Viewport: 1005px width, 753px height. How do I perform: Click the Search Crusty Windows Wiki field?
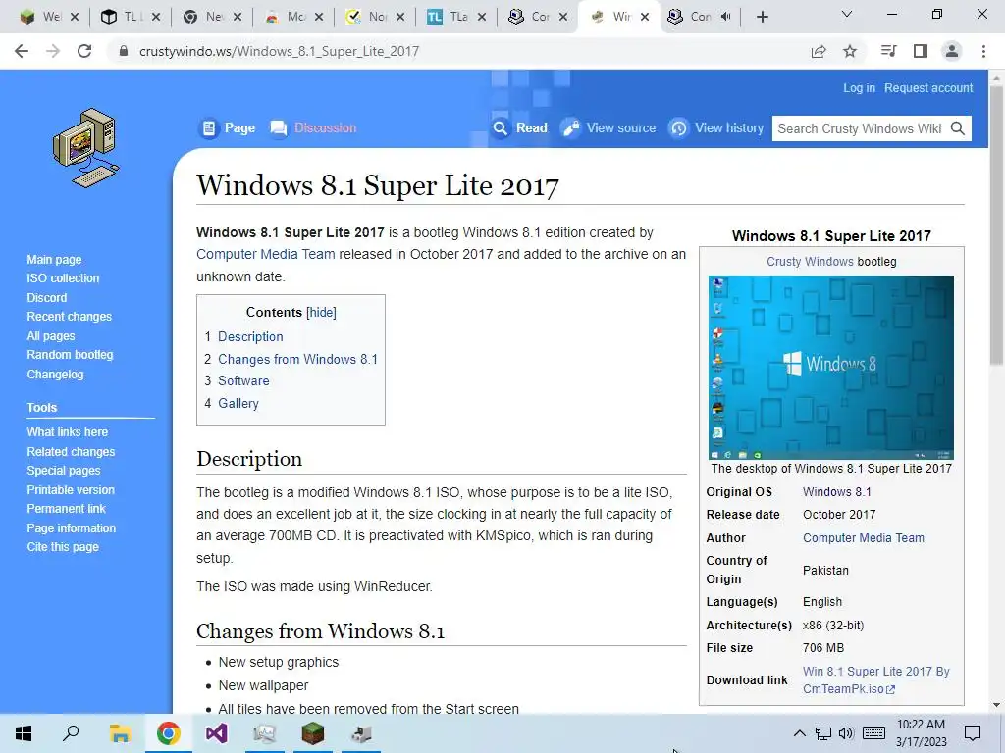[x=859, y=128]
